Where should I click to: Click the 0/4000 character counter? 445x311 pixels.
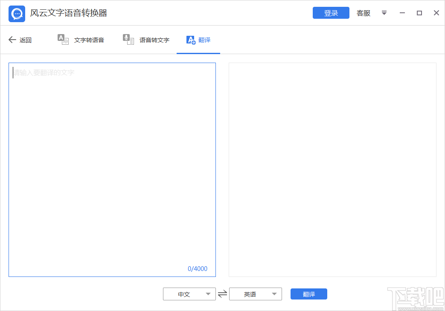[x=198, y=269]
